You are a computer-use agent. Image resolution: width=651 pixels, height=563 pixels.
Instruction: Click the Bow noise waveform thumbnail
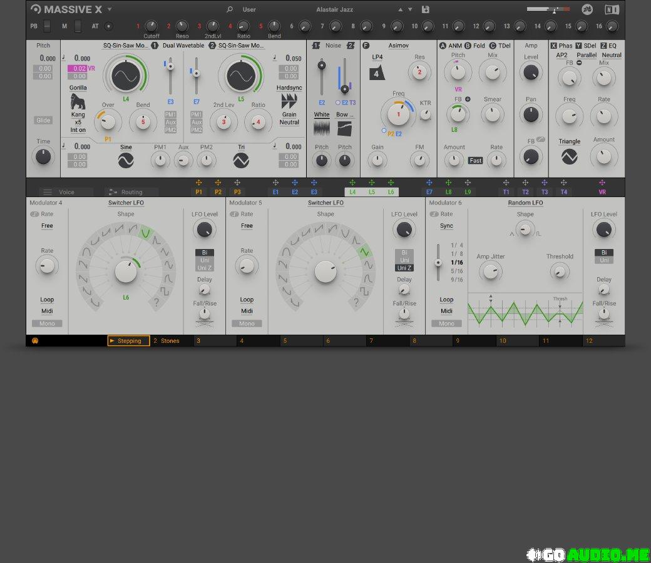tap(345, 128)
